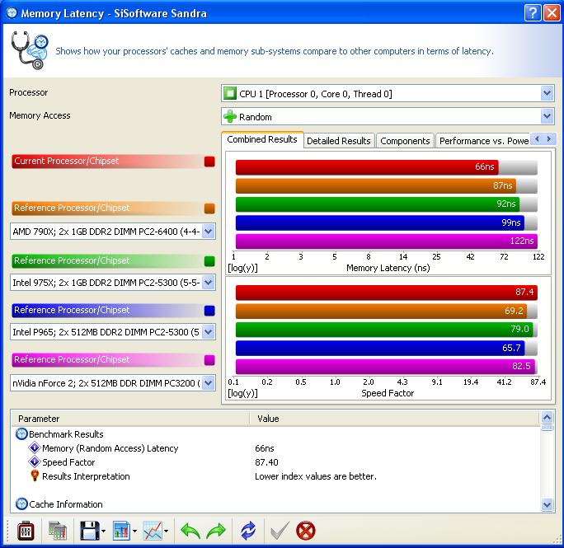Screen dimensions: 564x548
Task: Select the Cache Information row
Action: click(x=277, y=504)
